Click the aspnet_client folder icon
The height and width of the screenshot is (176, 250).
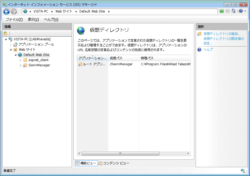coord(25,60)
